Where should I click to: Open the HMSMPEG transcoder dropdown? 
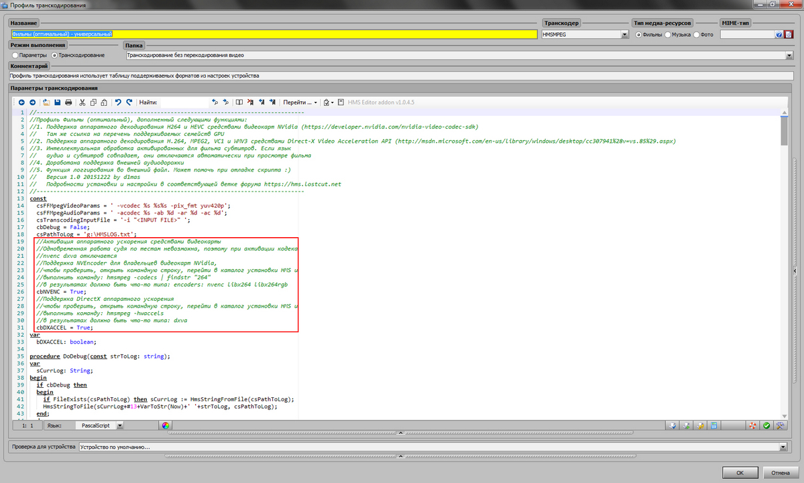[x=624, y=34]
